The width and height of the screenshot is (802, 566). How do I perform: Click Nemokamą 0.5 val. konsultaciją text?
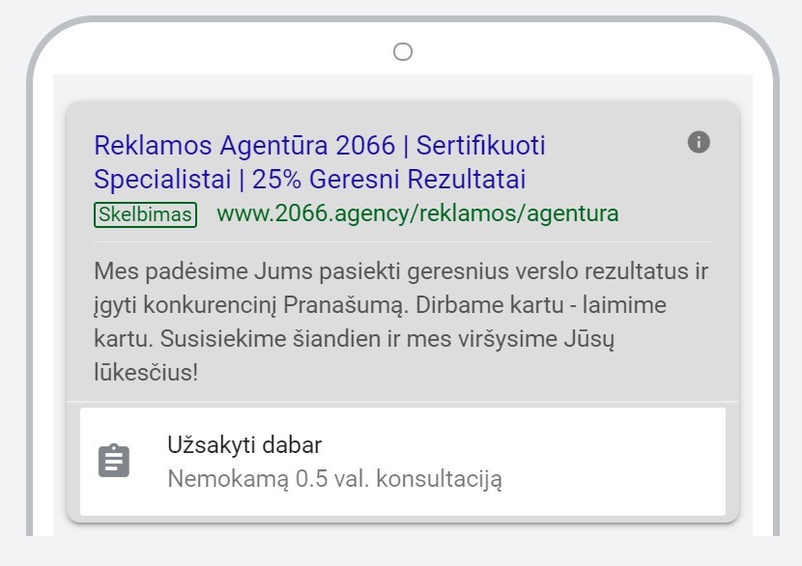click(335, 479)
